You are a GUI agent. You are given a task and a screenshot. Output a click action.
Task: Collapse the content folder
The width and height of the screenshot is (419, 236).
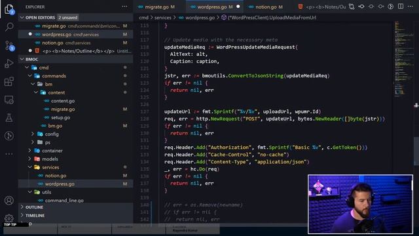[x=36, y=92]
